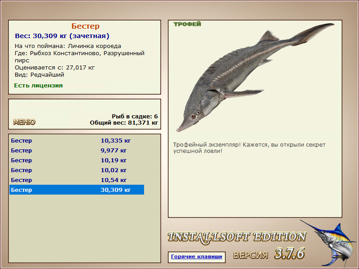Click the Трофейный экземпляр description text
Viewport: 359px width, 269px height.
pos(249,148)
